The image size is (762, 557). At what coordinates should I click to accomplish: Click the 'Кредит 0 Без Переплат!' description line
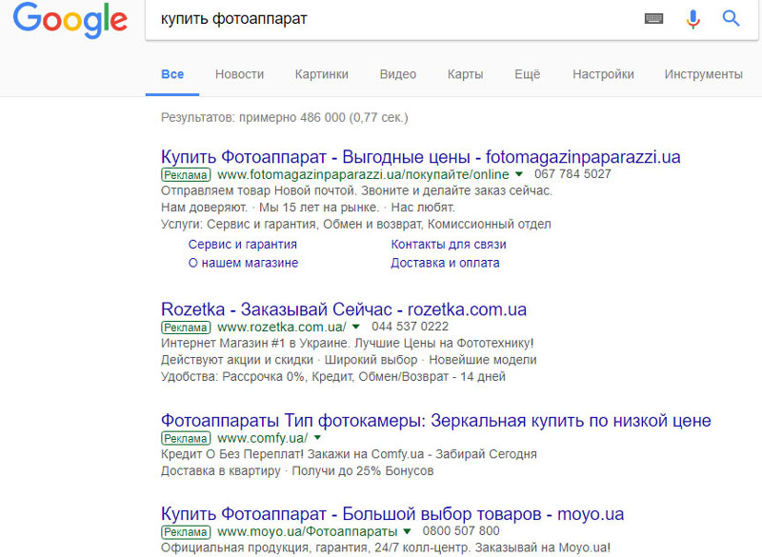tap(349, 454)
